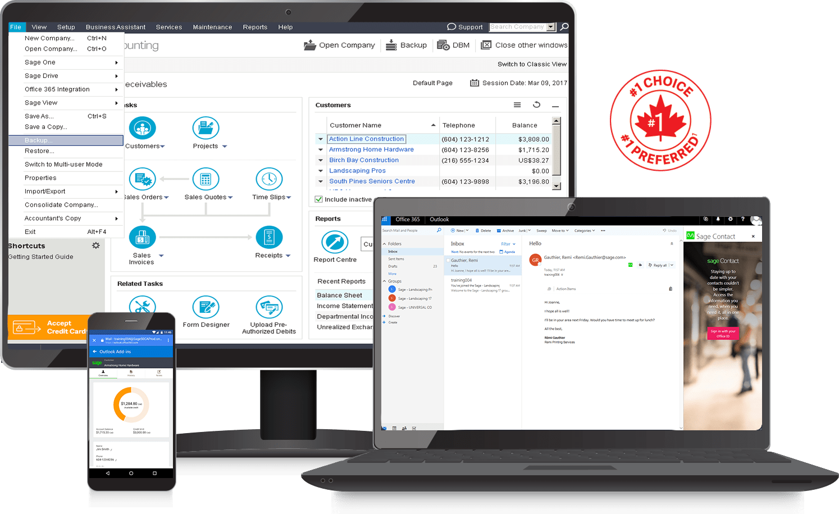Viewport: 839px width, 514px height.
Task: Click the back arrow next to Outlook Add-ins on phone
Action: click(x=95, y=352)
